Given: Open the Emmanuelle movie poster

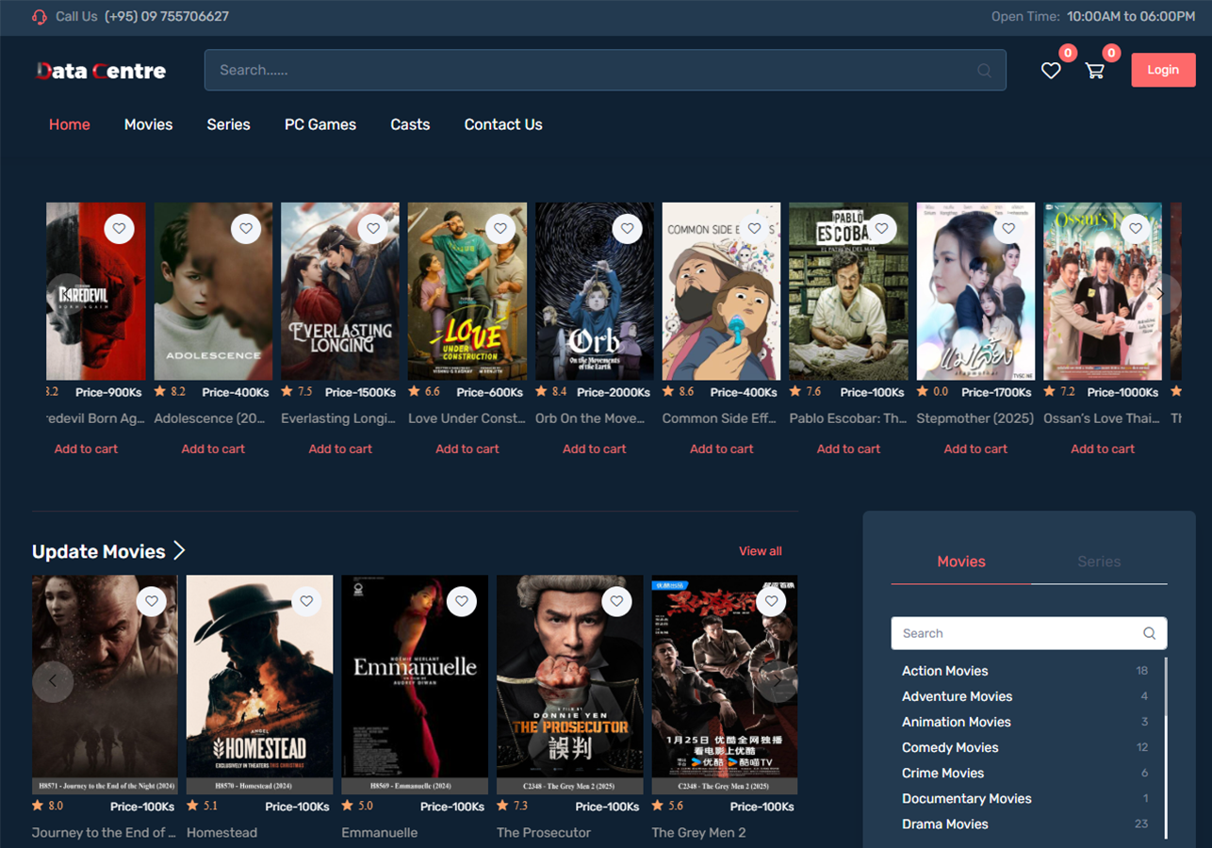Looking at the screenshot, I should pos(415,685).
